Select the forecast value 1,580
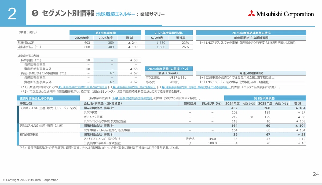Viewport: 322px width, 185px height. click(x=161, y=47)
